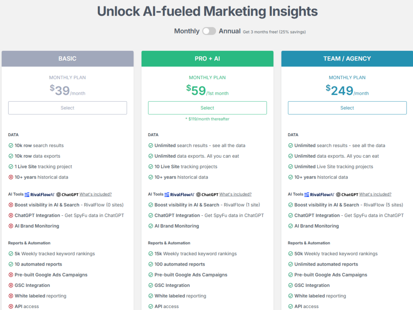The height and width of the screenshot is (310, 413).
Task: Click green check beside Pro GSC Integration
Action: click(151, 285)
